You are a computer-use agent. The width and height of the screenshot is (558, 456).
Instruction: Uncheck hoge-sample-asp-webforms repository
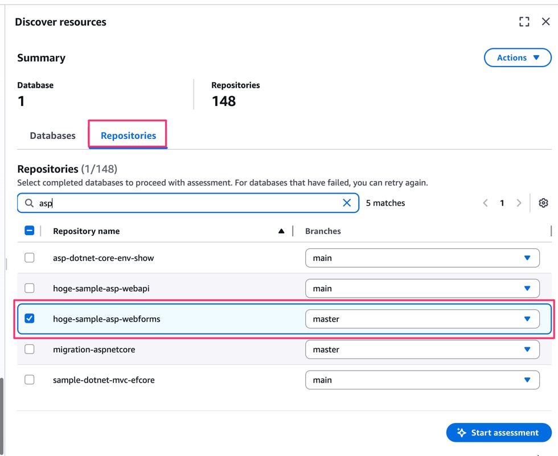30,319
